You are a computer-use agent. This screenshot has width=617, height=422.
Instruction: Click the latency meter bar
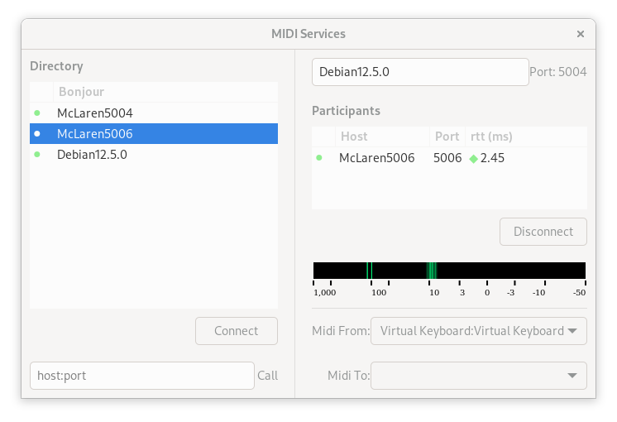tap(449, 271)
